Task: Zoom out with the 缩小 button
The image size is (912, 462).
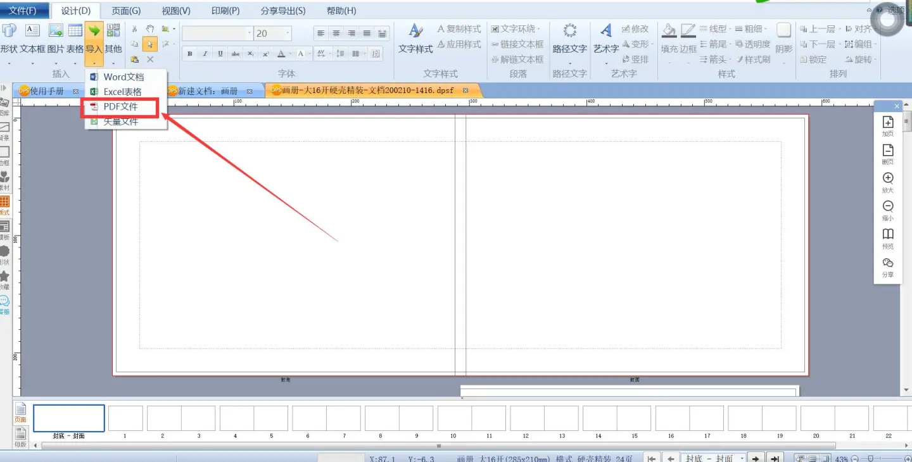Action: 888,210
